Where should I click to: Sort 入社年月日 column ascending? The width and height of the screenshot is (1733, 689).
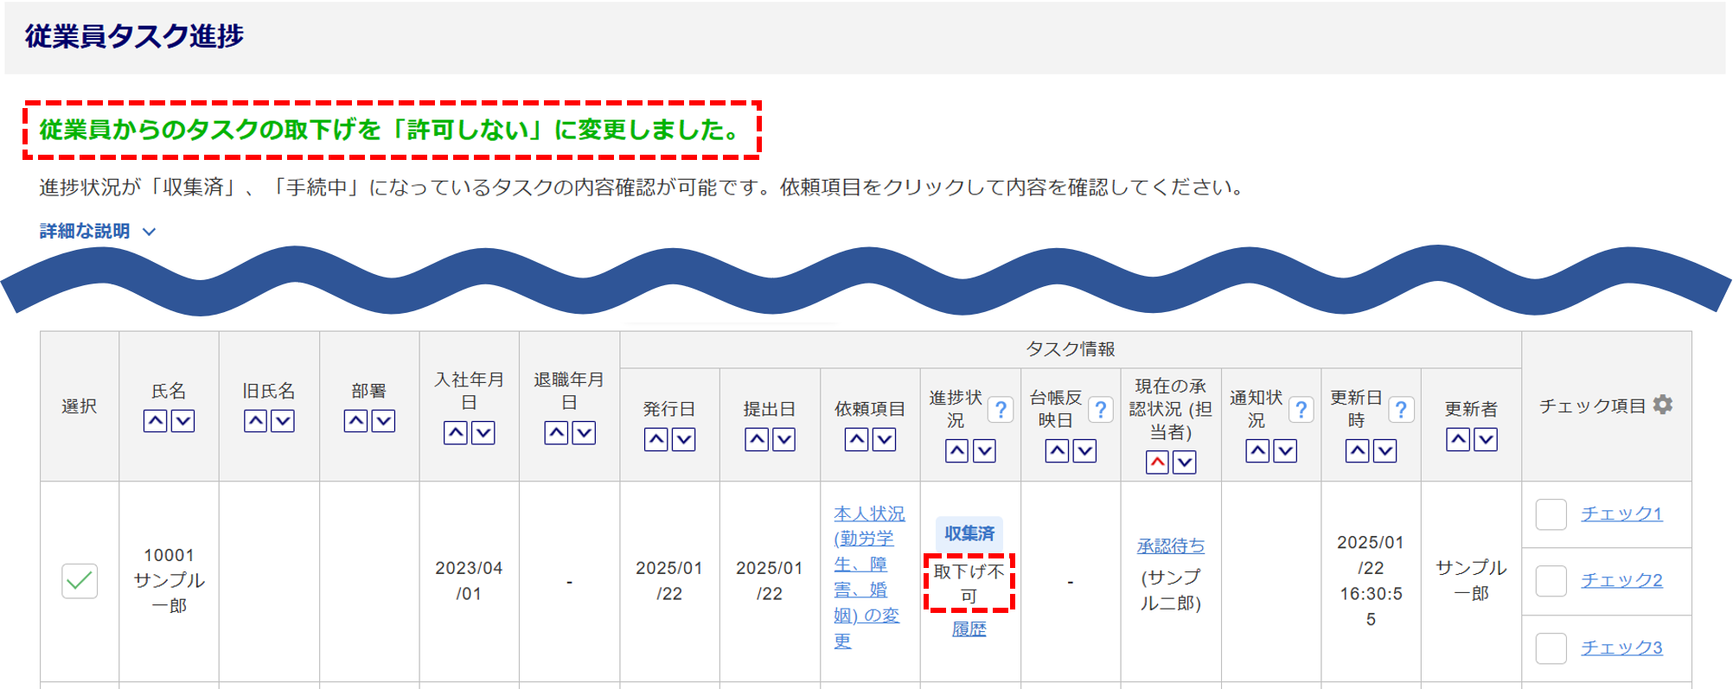(x=456, y=433)
